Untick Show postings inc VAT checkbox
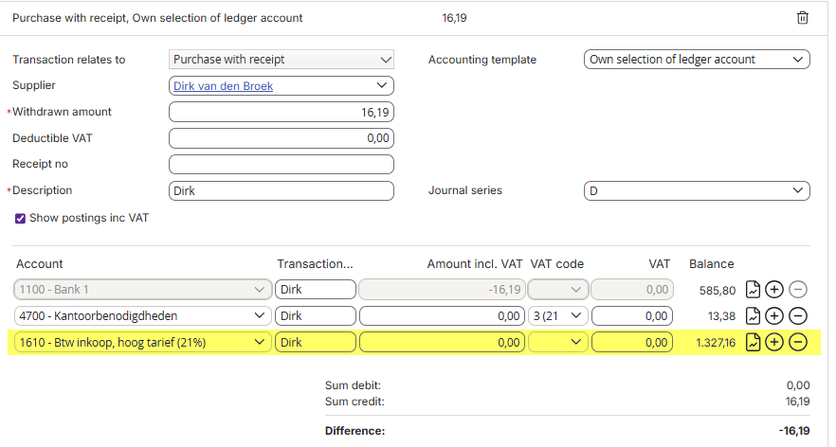836x447 pixels. click(20, 219)
